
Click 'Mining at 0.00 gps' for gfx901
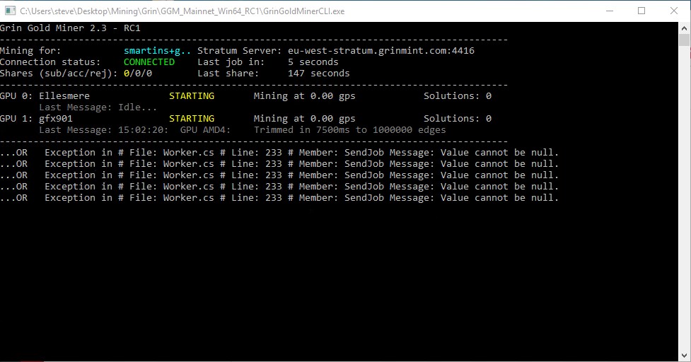[x=305, y=119]
